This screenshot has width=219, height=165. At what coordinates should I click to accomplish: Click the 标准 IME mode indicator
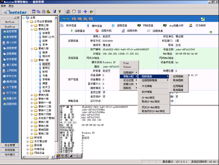click(x=64, y=156)
